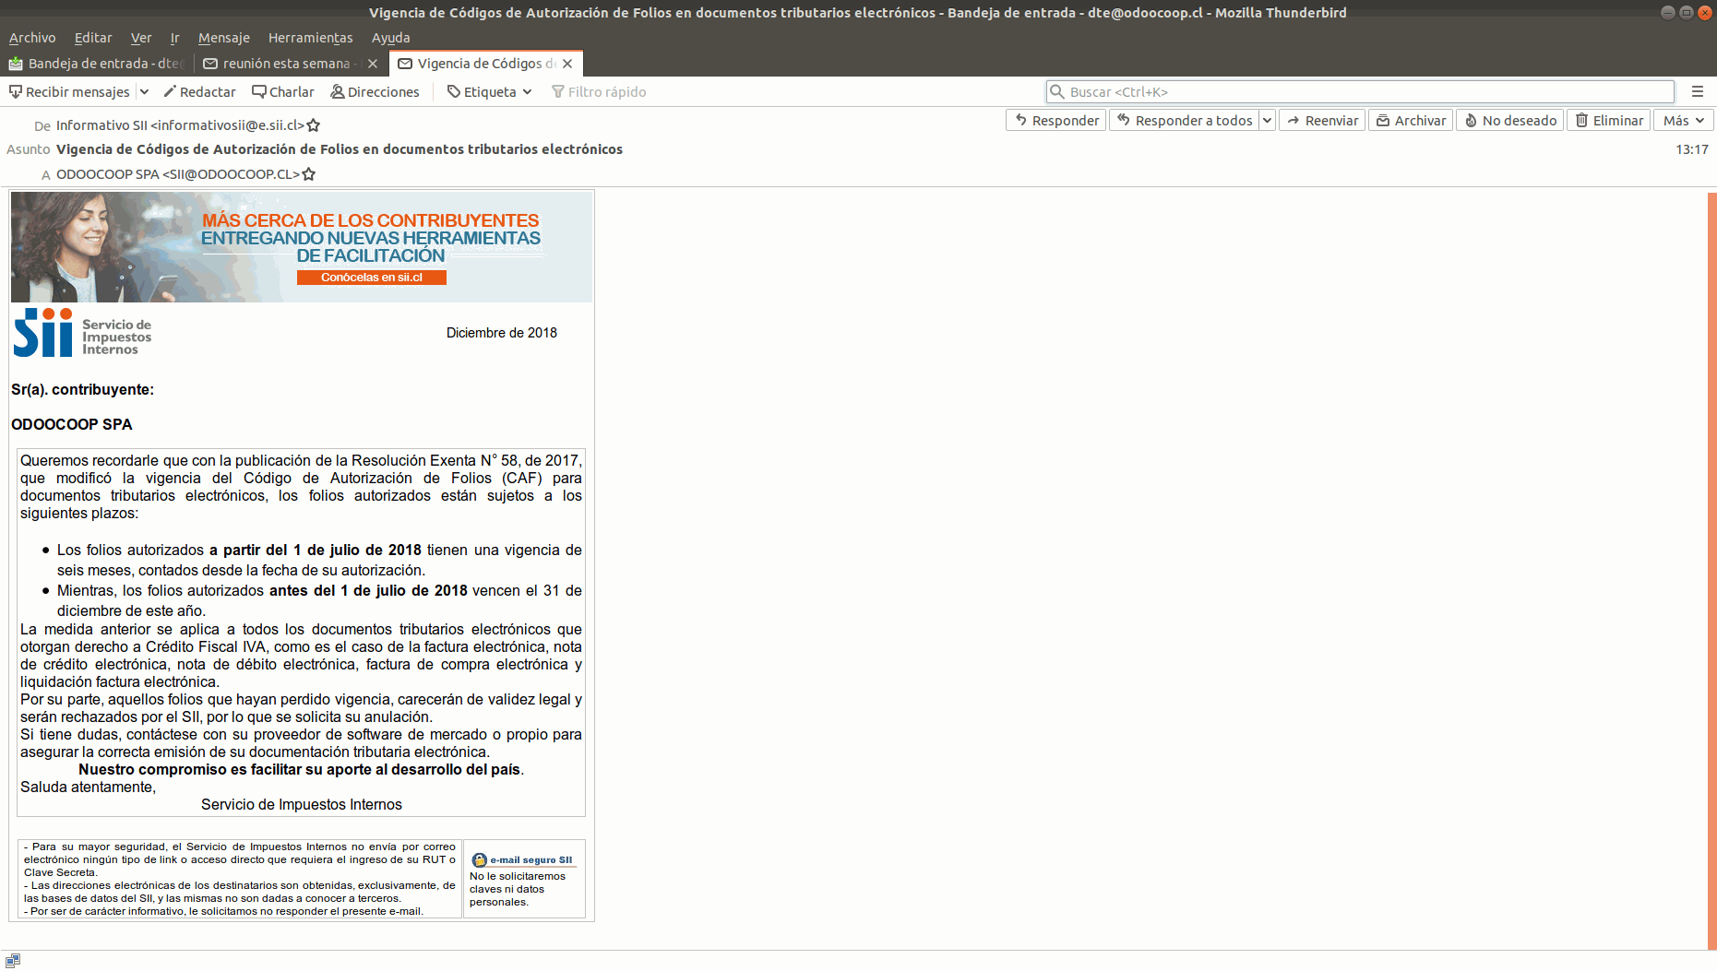Open the Direcciones address book
The width and height of the screenshot is (1717, 971).
point(375,91)
